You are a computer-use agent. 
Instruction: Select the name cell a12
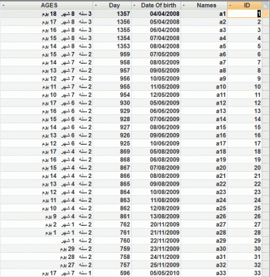pos(204,103)
